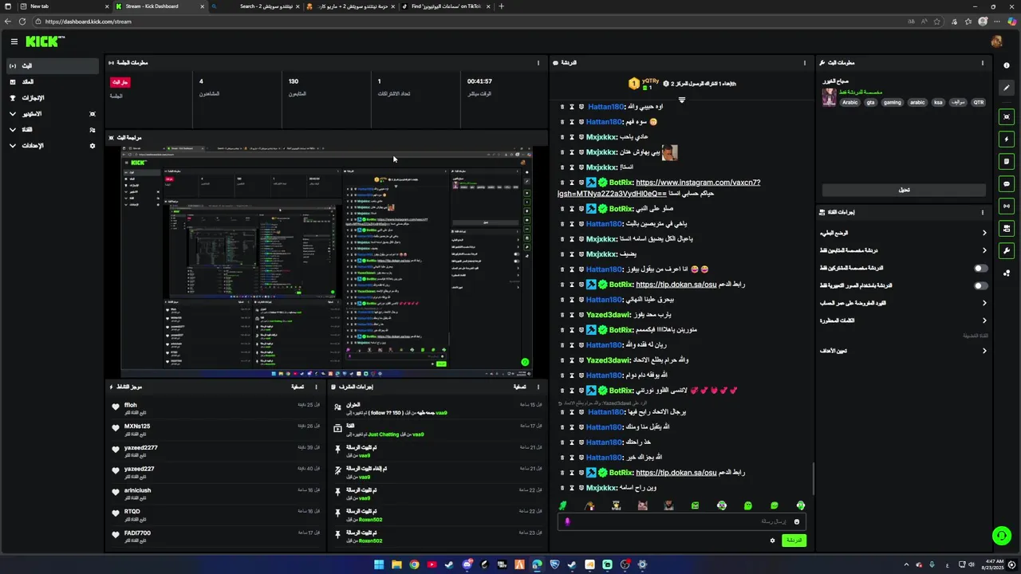Collapse the pinned message arrow in chat

tap(682, 100)
